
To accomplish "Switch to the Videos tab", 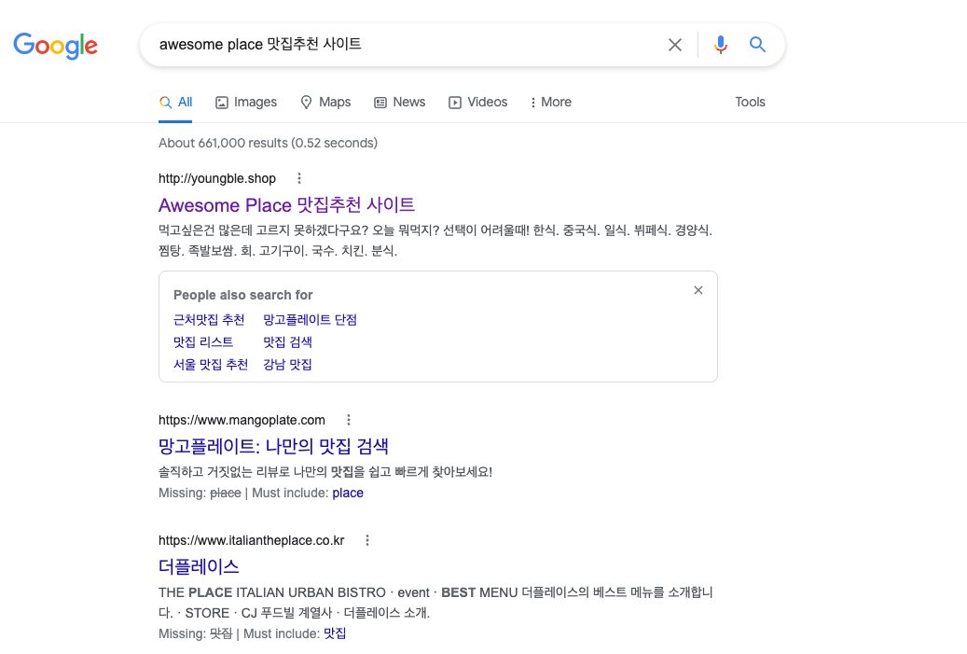I will pos(478,103).
